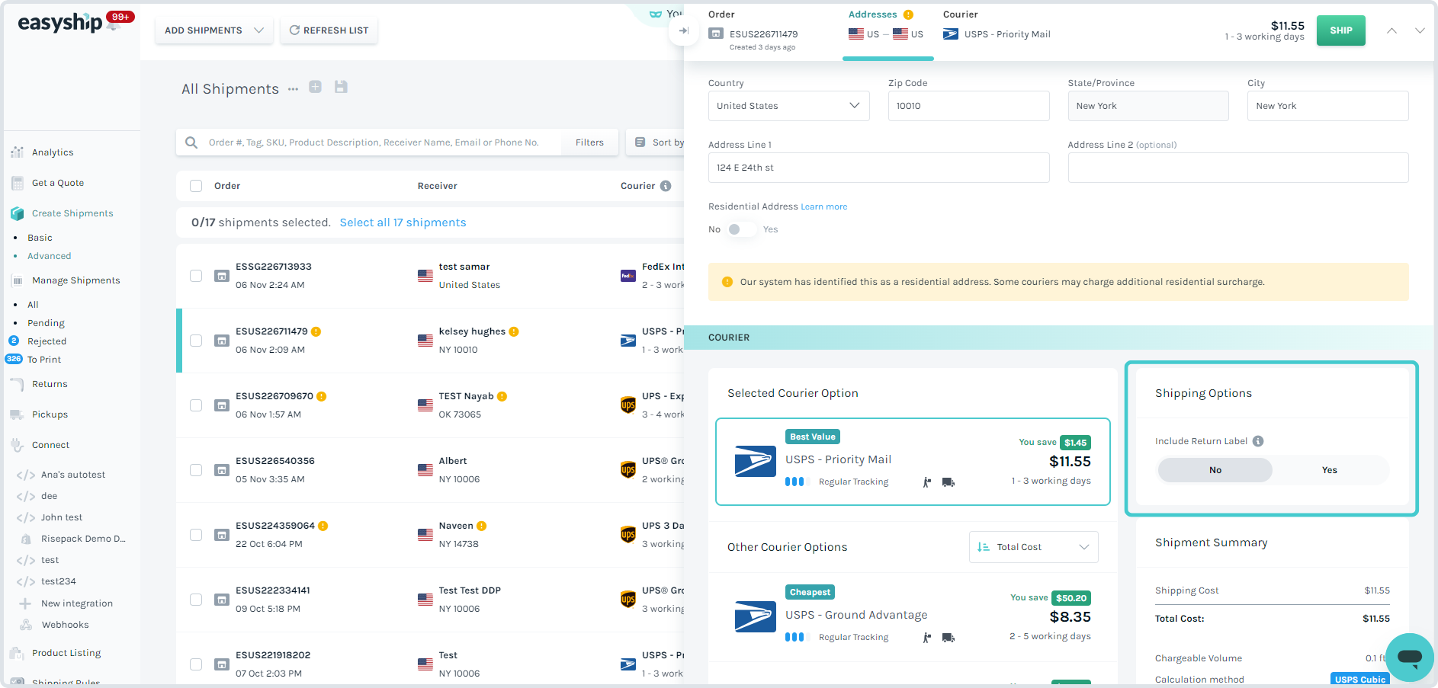
Task: Click the Analytics sidebar icon
Action: click(x=17, y=152)
